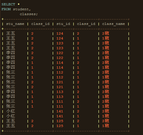The width and height of the screenshot is (143, 135).
Task: Click the class_id header beside stu_name
Action: pos(40,24)
